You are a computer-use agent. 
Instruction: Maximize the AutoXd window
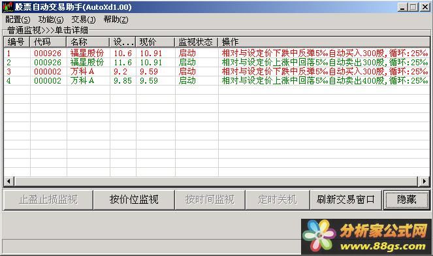tap(413, 7)
